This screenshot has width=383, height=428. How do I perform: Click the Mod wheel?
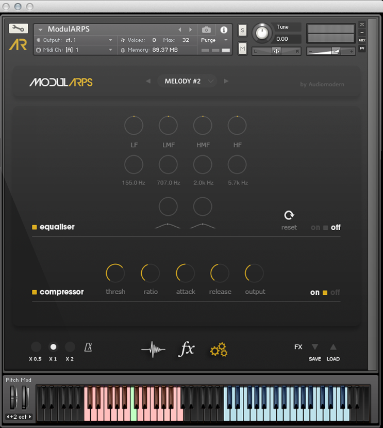[25, 397]
